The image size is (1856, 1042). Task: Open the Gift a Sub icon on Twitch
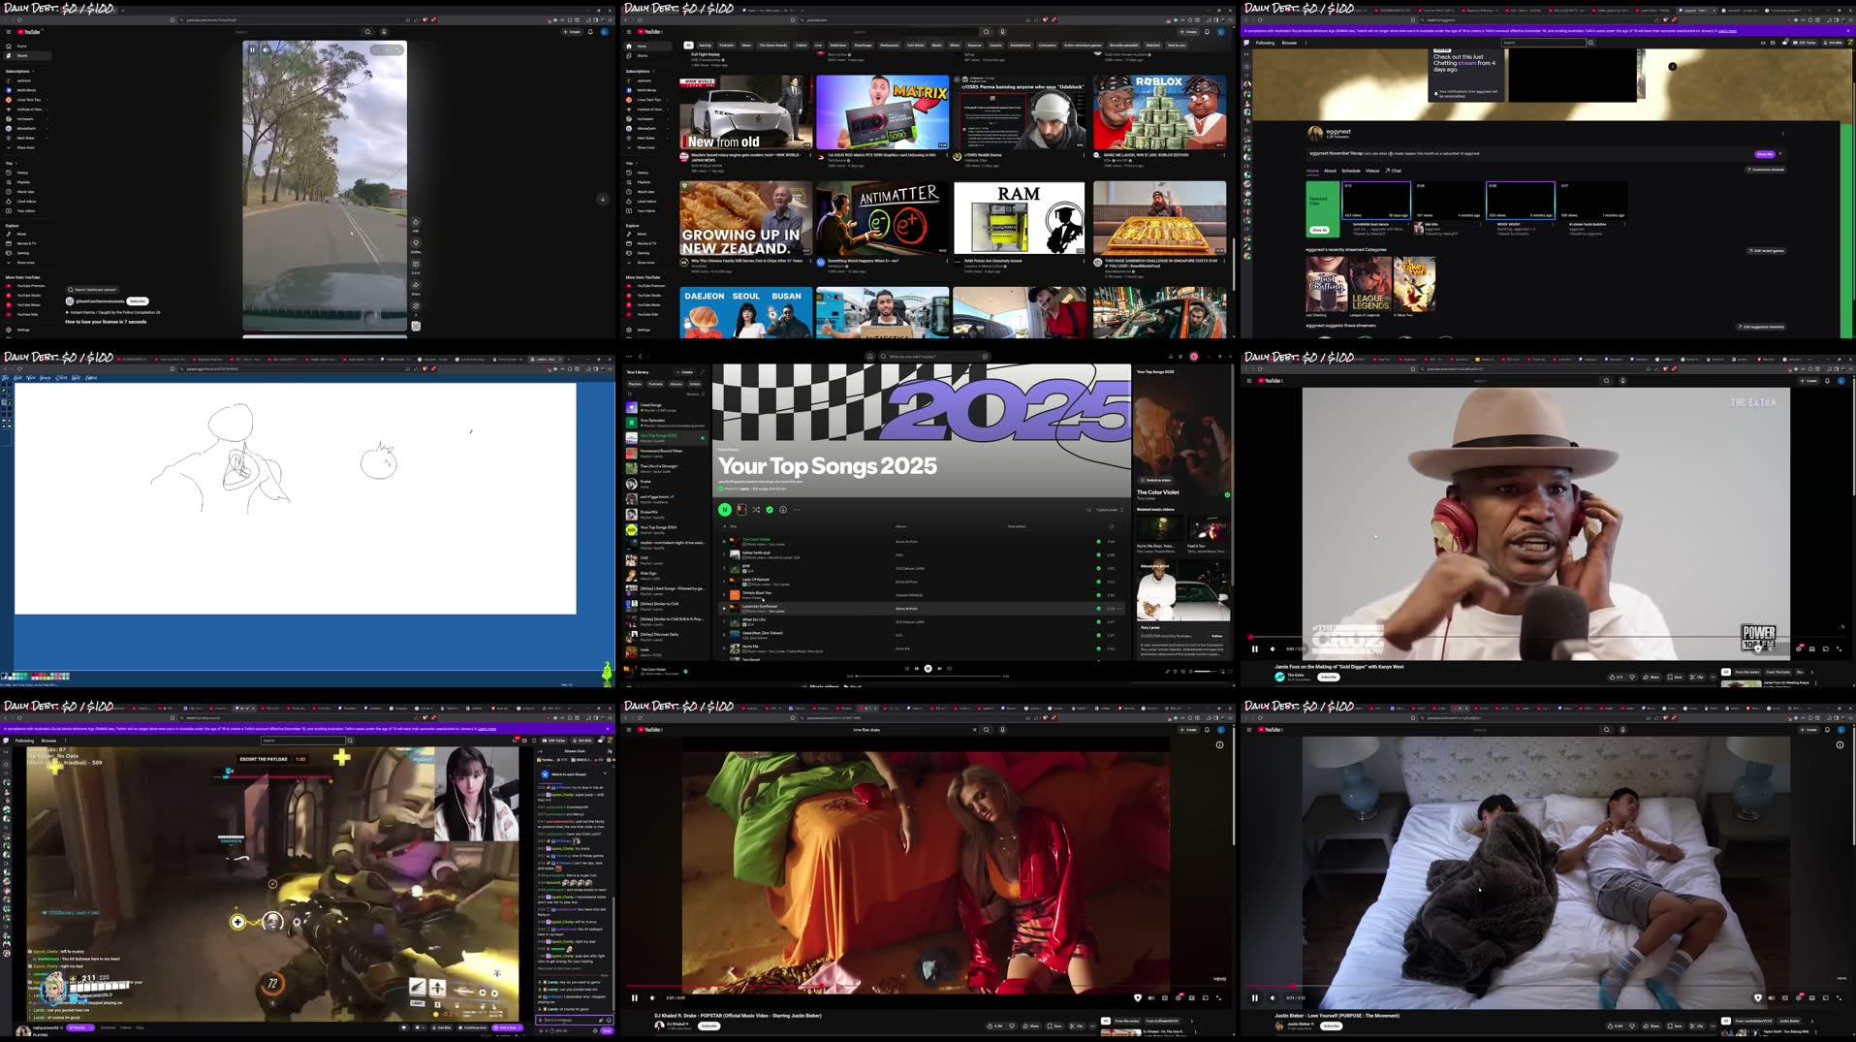(507, 1027)
